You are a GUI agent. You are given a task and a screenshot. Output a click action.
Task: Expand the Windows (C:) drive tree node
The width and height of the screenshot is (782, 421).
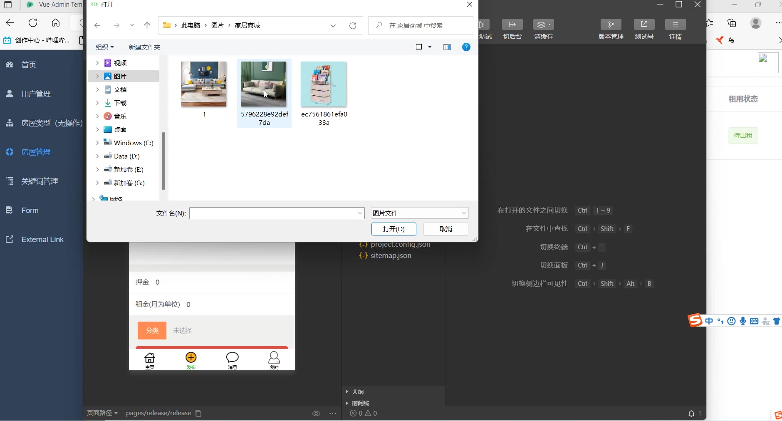pyautogui.click(x=97, y=143)
